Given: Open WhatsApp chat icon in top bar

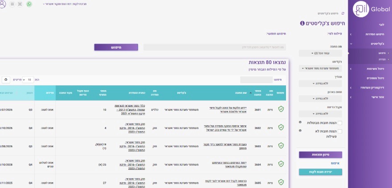Looking at the screenshot, I should click(x=29, y=4).
